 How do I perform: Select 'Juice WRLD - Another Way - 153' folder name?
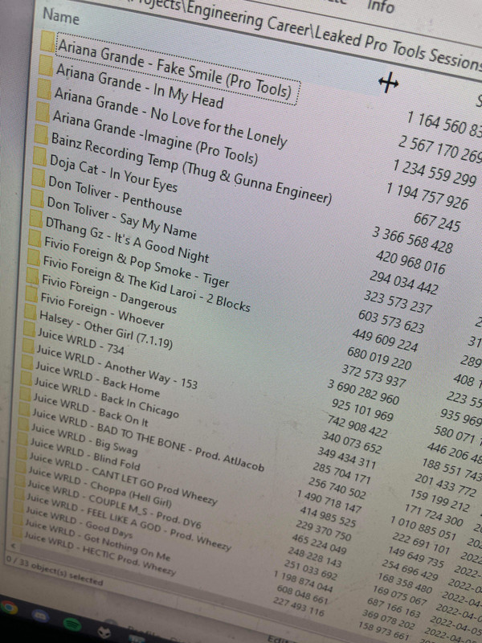(x=117, y=367)
